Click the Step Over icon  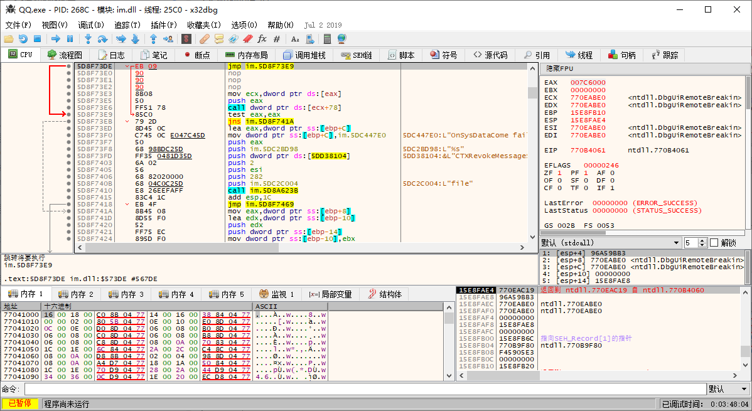click(x=102, y=39)
